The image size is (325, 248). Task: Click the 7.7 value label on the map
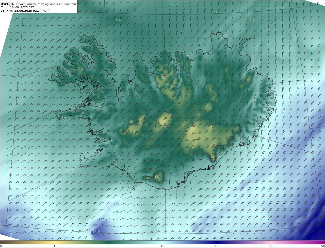click(x=72, y=110)
